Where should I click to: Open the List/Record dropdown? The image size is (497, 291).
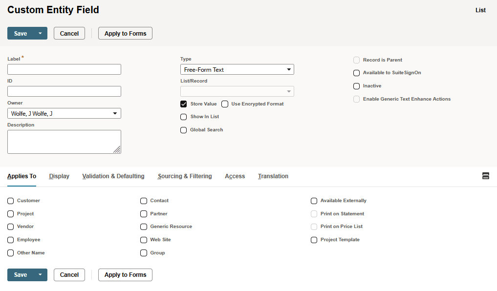click(x=237, y=91)
